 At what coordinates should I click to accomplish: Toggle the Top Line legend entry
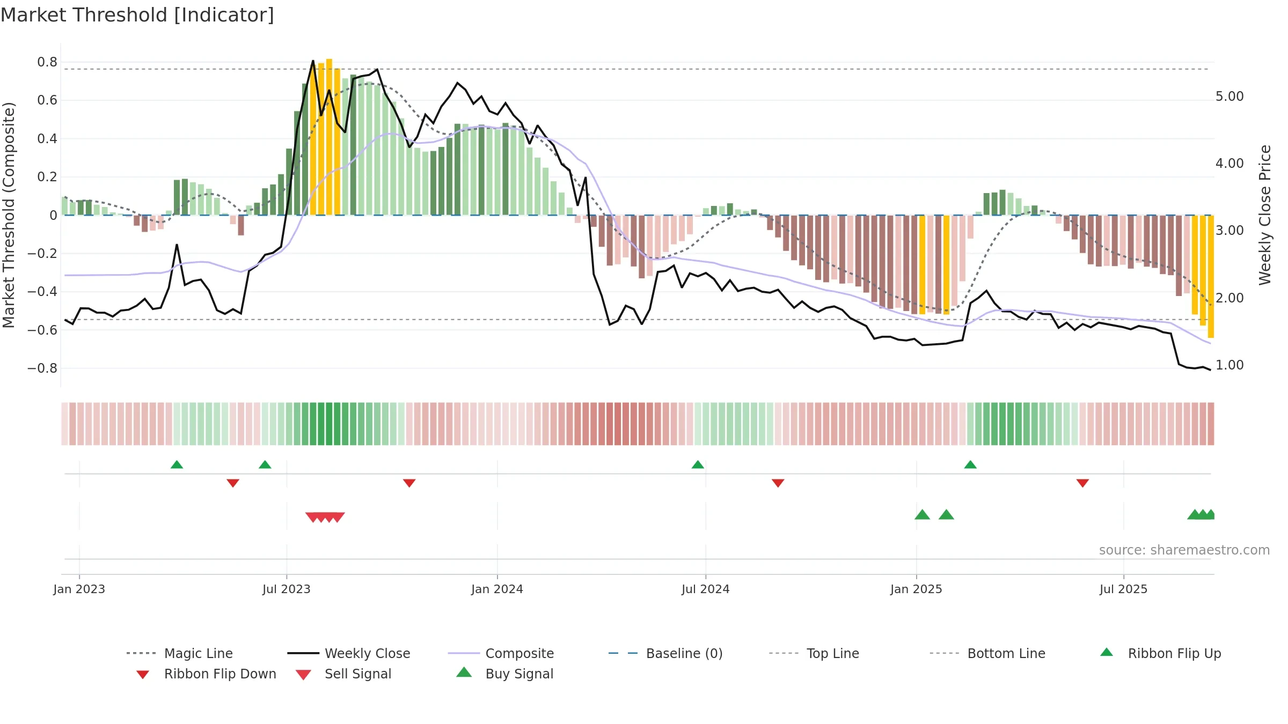coord(814,653)
